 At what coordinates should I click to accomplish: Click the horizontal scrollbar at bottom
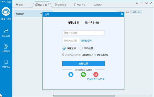pyautogui.click(x=84, y=96)
